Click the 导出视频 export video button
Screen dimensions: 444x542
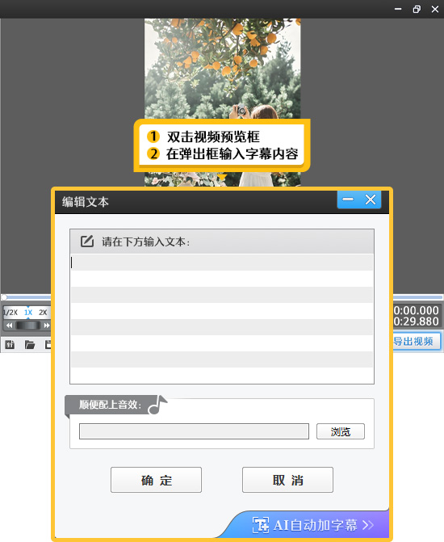pyautogui.click(x=416, y=342)
